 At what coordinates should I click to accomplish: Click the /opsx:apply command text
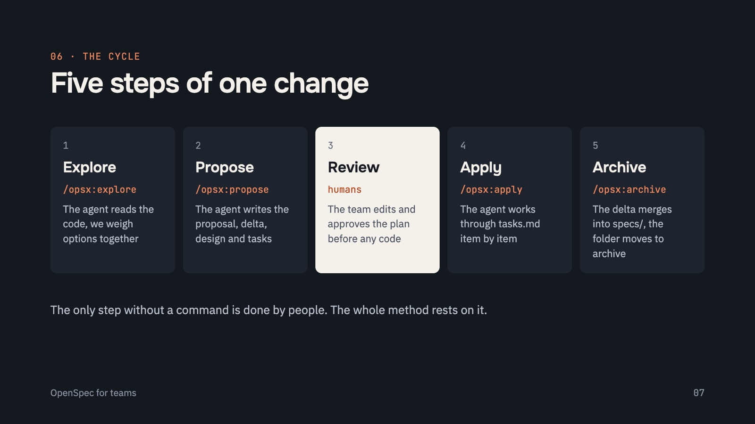coord(491,189)
